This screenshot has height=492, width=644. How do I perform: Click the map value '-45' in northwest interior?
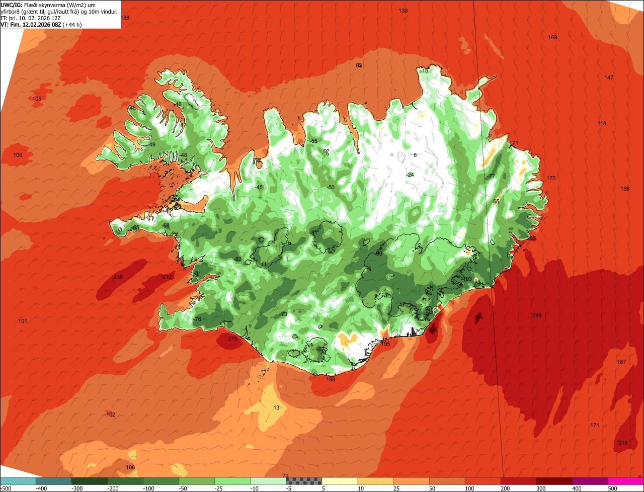coord(259,187)
